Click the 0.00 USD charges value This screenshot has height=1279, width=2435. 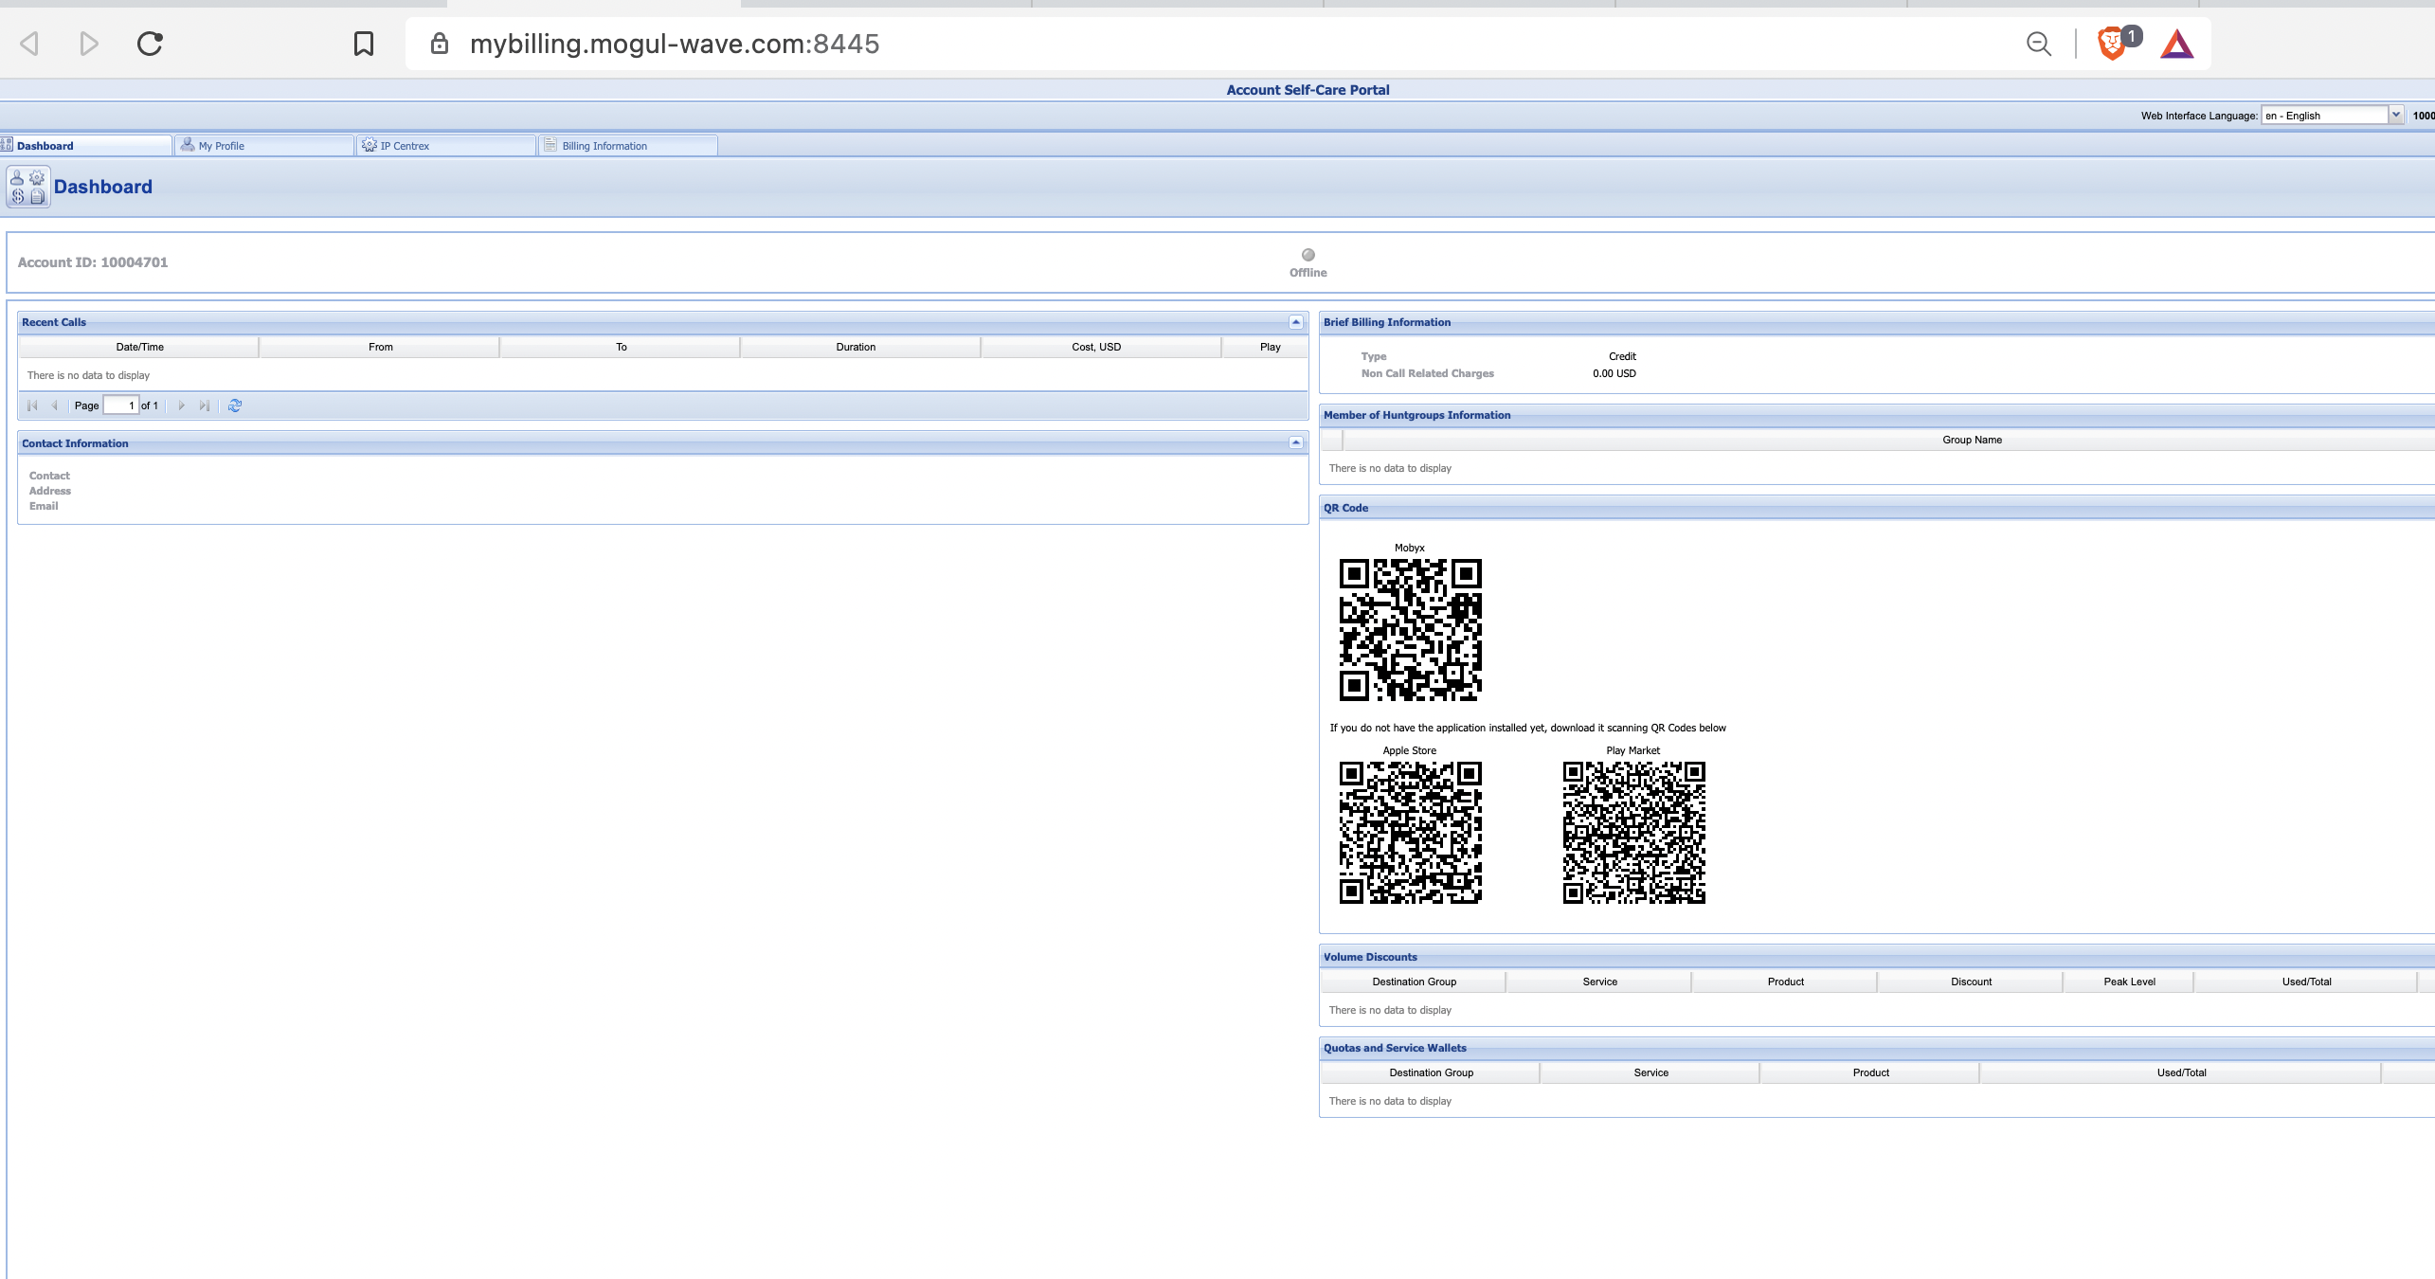pyautogui.click(x=1614, y=373)
